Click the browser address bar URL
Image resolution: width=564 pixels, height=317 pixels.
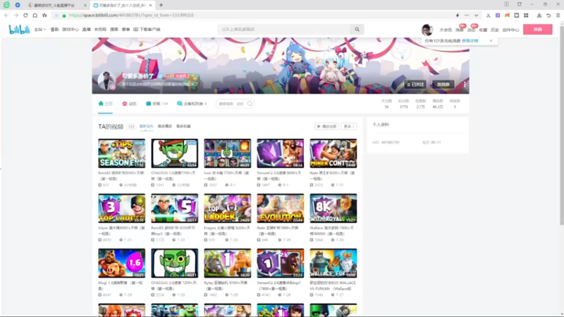(x=131, y=15)
